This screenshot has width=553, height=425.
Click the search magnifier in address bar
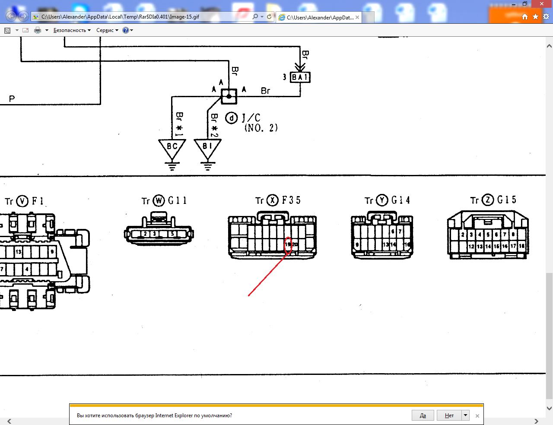(255, 17)
